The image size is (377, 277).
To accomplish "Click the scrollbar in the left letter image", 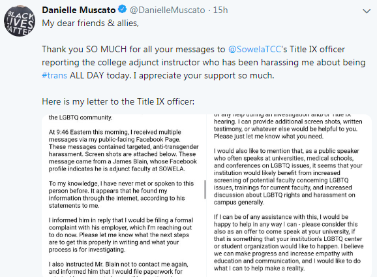I will (x=205, y=189).
